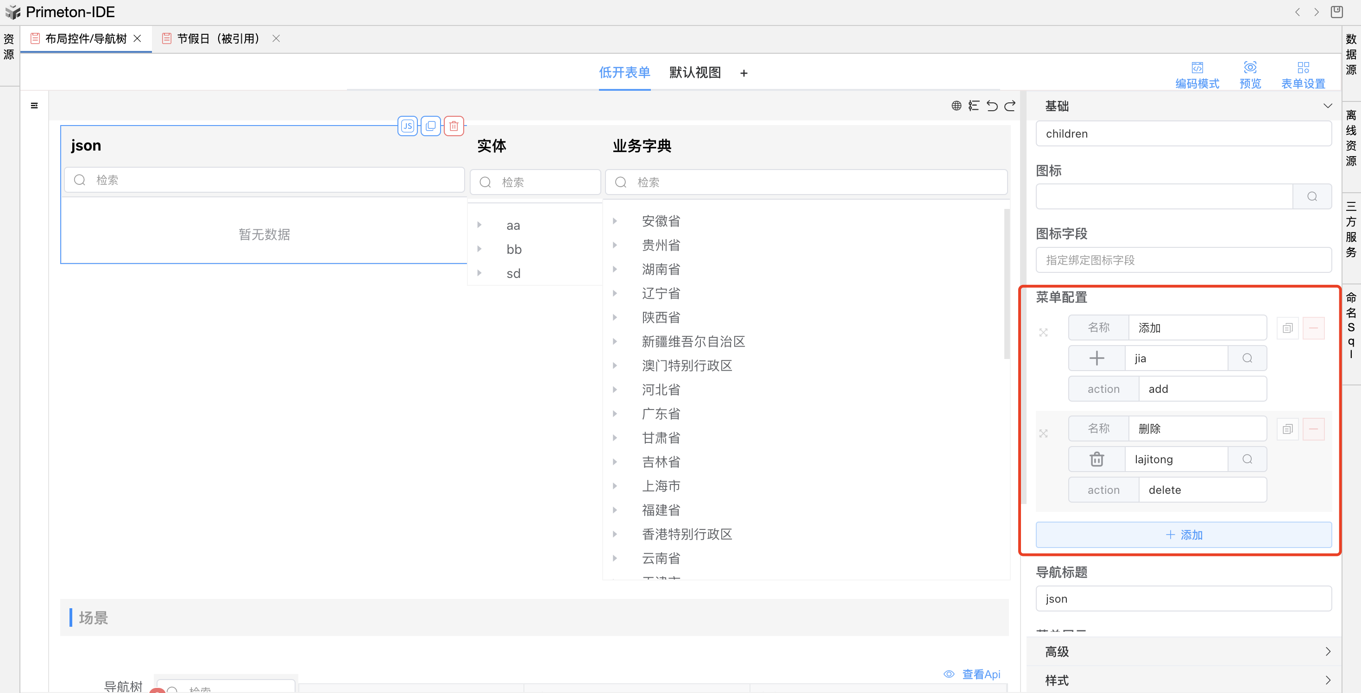Click the 查看Api link
This screenshot has height=693, width=1361.
pos(981,674)
